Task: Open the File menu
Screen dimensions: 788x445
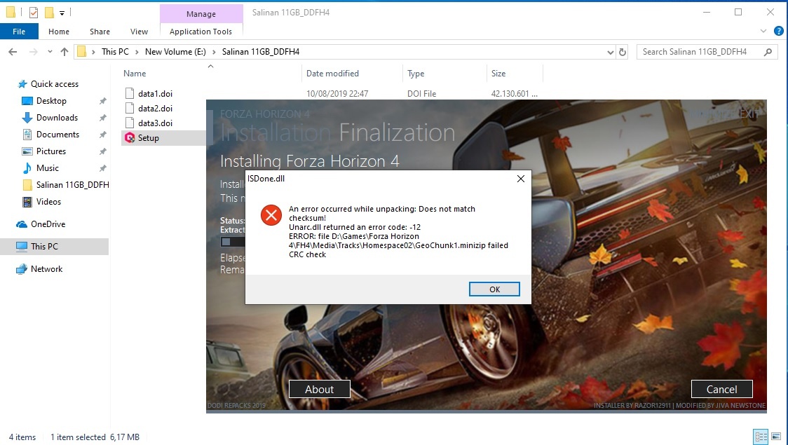Action: coord(20,32)
